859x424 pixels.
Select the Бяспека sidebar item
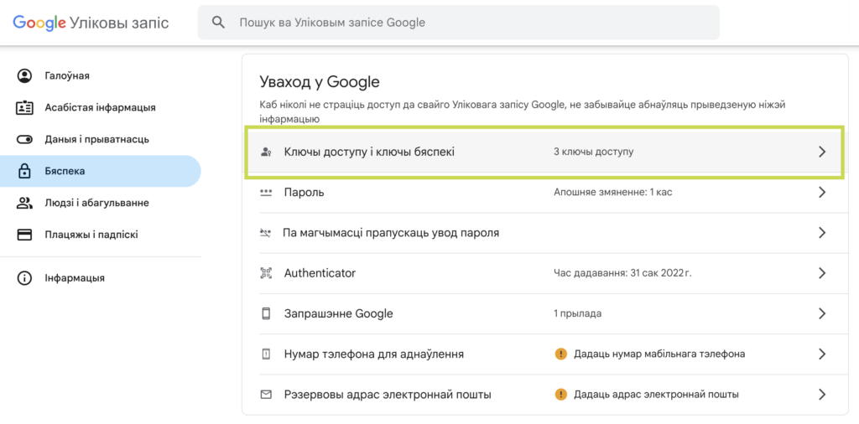click(101, 171)
